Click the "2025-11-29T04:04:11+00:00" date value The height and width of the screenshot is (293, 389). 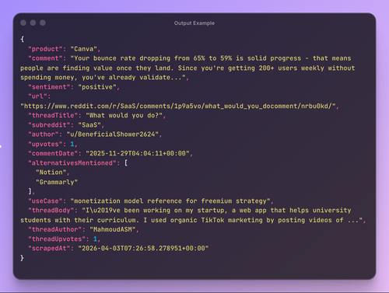coord(138,153)
